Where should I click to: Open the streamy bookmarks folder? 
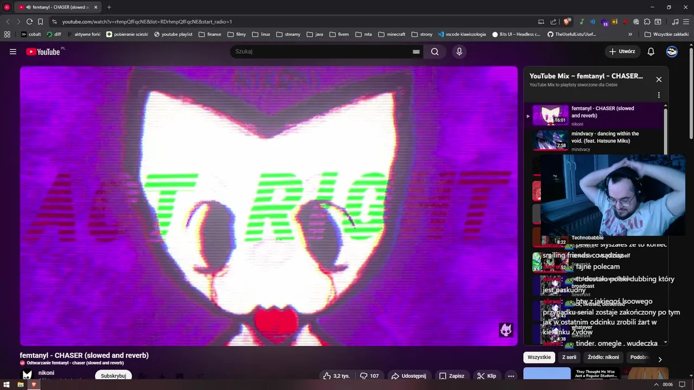[x=288, y=34]
